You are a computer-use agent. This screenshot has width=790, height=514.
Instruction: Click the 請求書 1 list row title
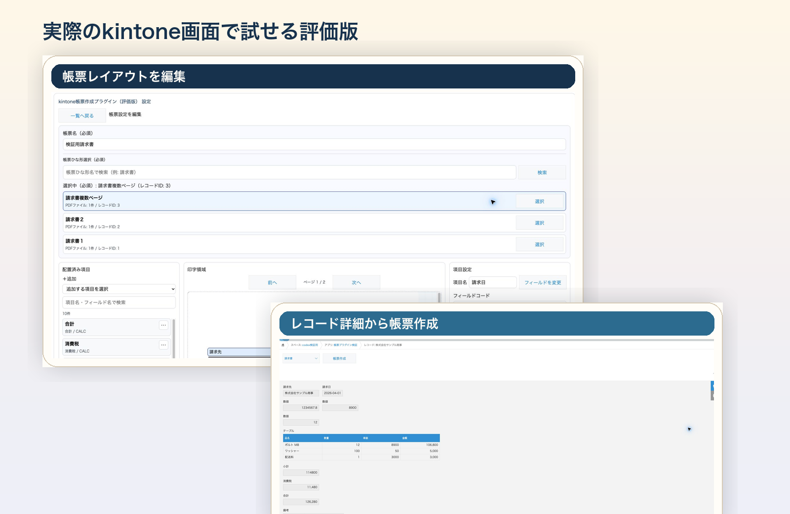coord(75,241)
